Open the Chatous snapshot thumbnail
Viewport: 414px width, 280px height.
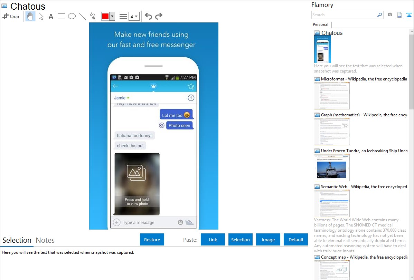(322, 49)
